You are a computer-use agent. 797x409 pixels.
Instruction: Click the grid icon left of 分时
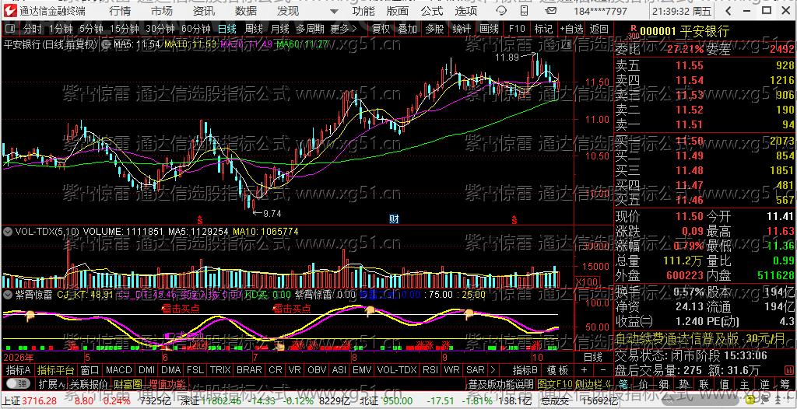coord(11,29)
